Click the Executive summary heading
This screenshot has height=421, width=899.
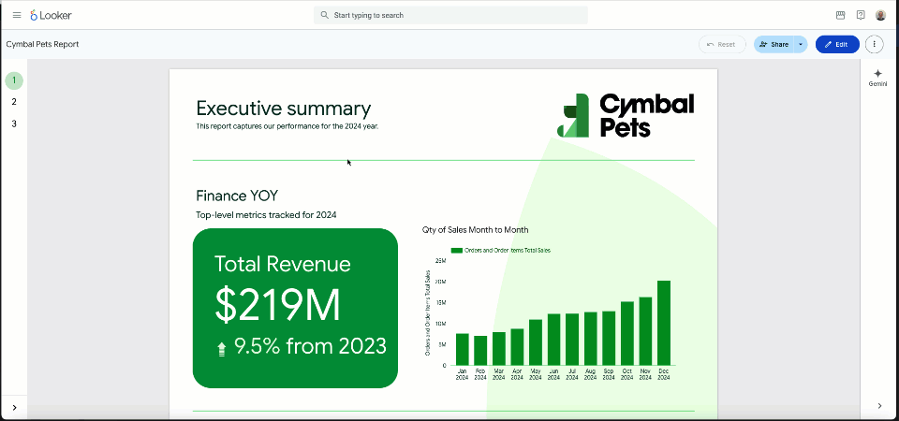pyautogui.click(x=283, y=109)
